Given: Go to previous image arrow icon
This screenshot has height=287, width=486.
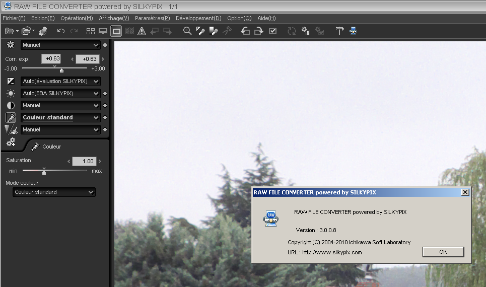Looking at the screenshot, I should coord(154,31).
